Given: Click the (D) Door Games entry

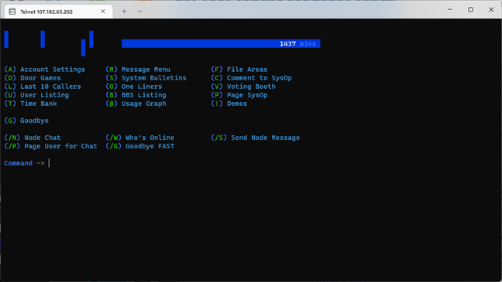Looking at the screenshot, I should click(33, 78).
